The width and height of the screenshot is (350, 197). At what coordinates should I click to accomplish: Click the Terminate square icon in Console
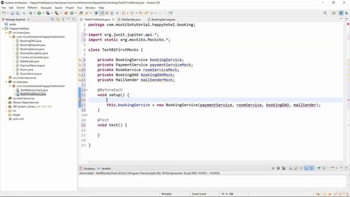coord(273,168)
